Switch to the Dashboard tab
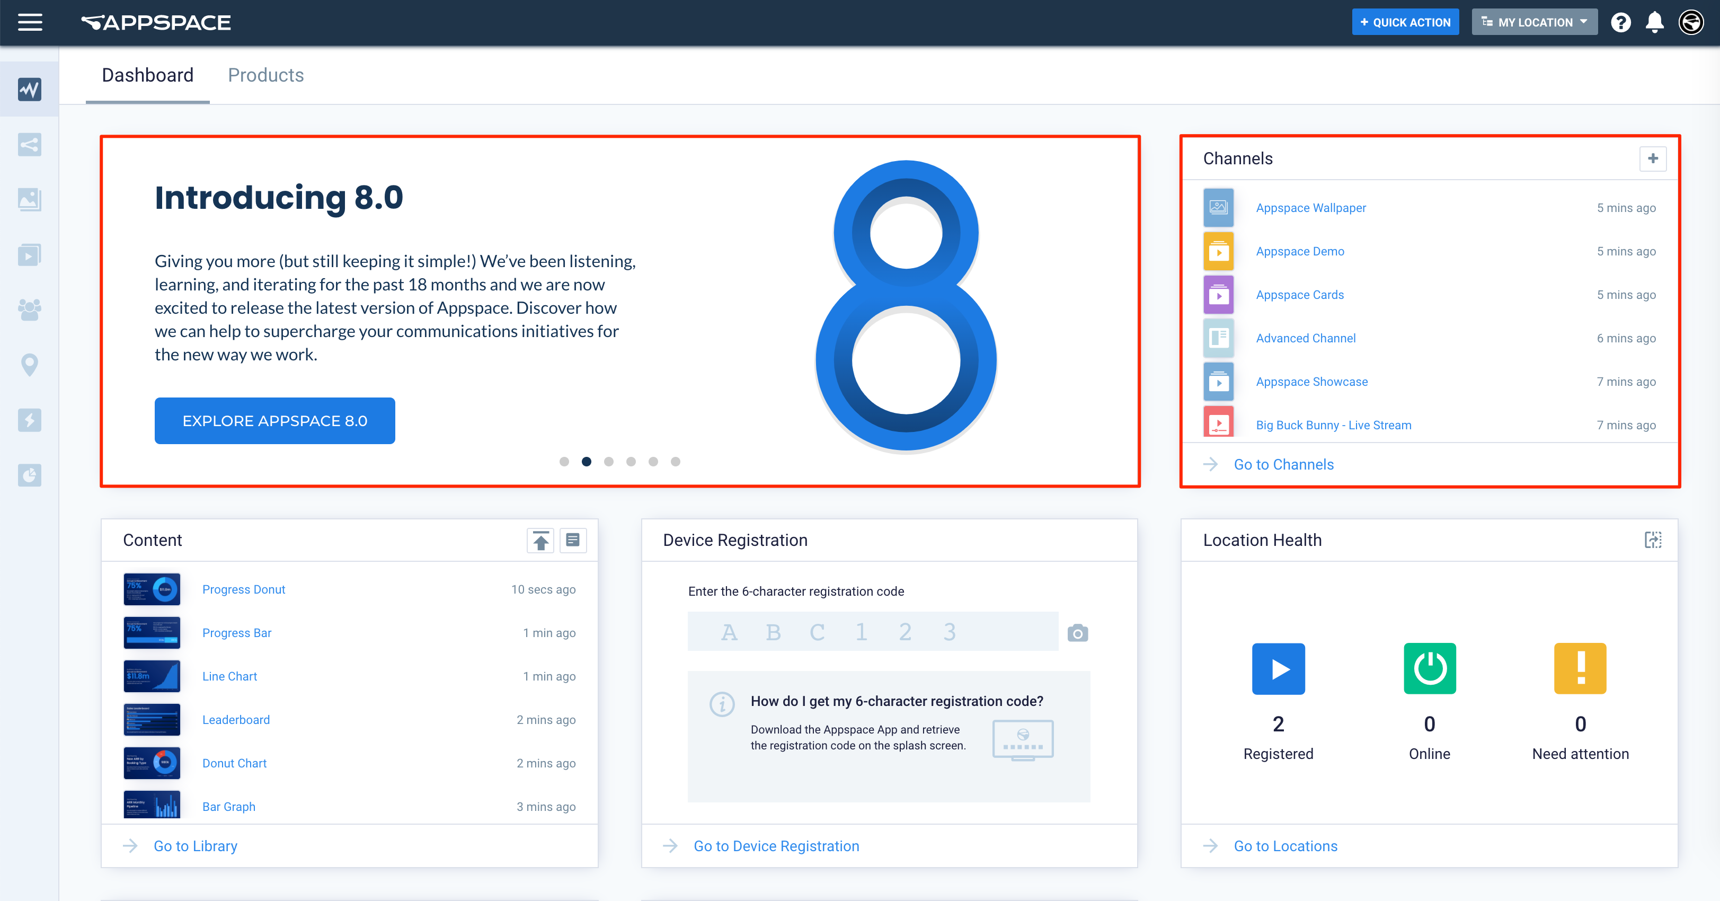The height and width of the screenshot is (901, 1720). [x=147, y=75]
